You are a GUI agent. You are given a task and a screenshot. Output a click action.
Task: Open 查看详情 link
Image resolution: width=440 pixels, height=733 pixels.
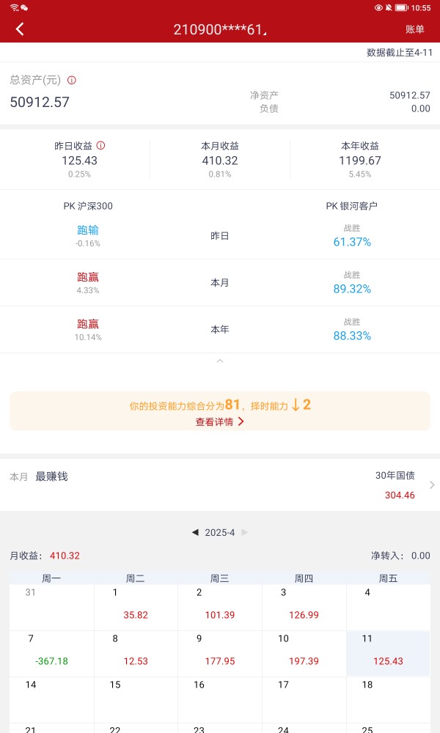(x=219, y=421)
